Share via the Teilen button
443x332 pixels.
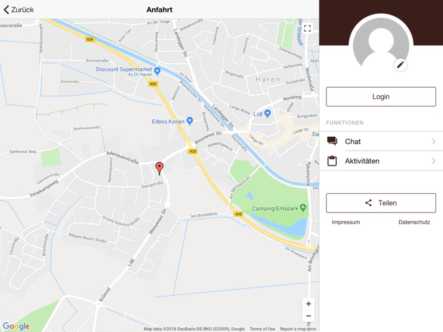381,203
